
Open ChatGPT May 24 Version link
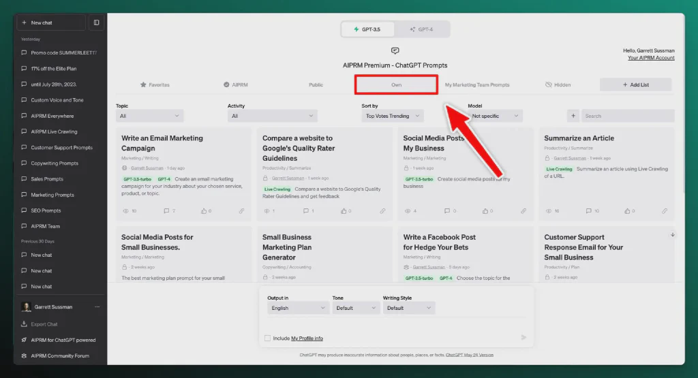(x=469, y=355)
